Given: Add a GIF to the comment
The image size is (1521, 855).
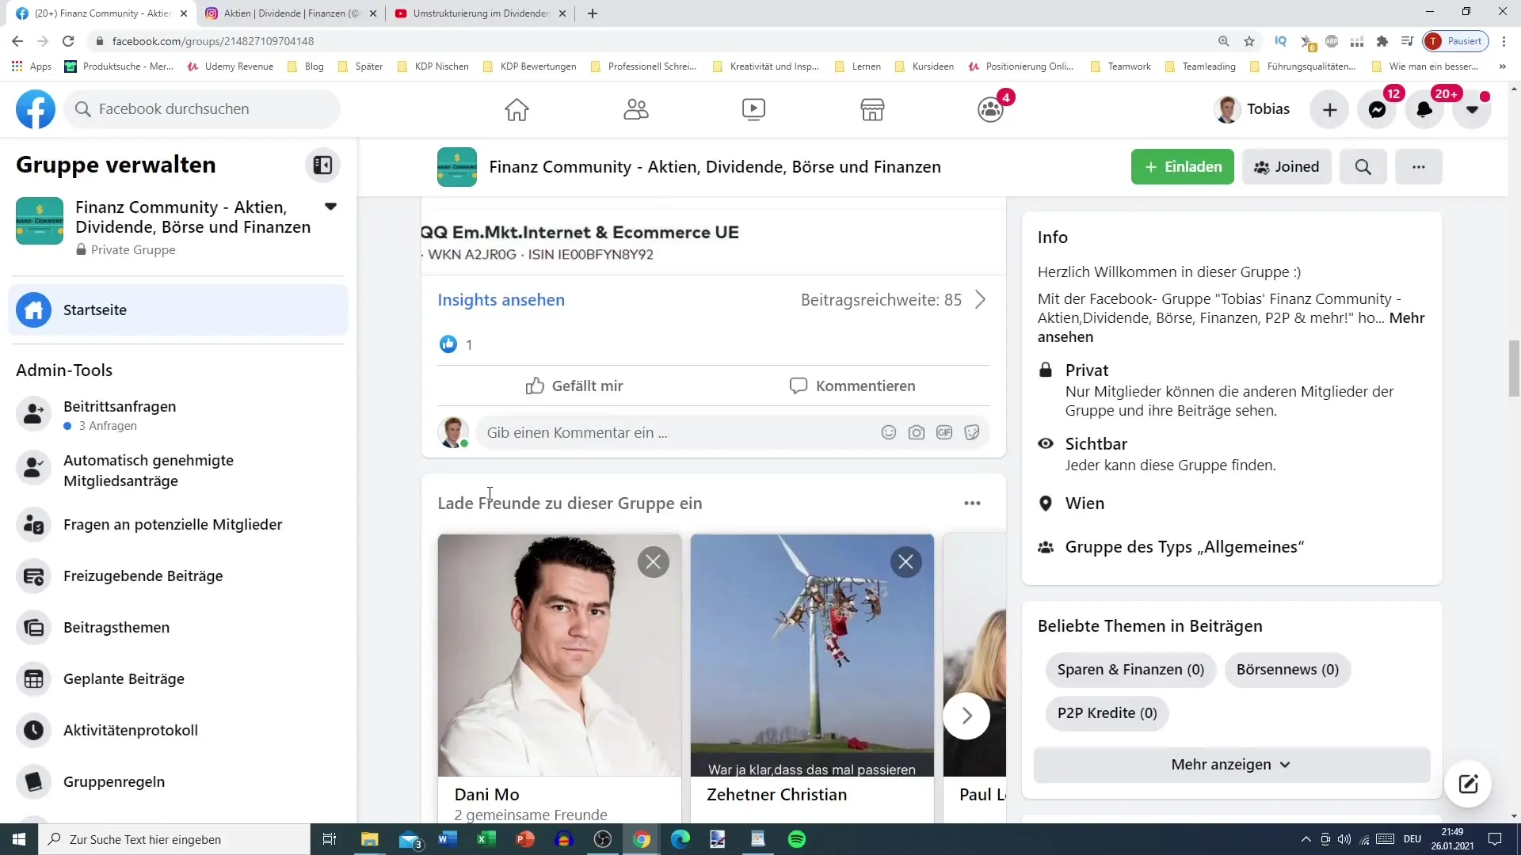Looking at the screenshot, I should (x=944, y=432).
